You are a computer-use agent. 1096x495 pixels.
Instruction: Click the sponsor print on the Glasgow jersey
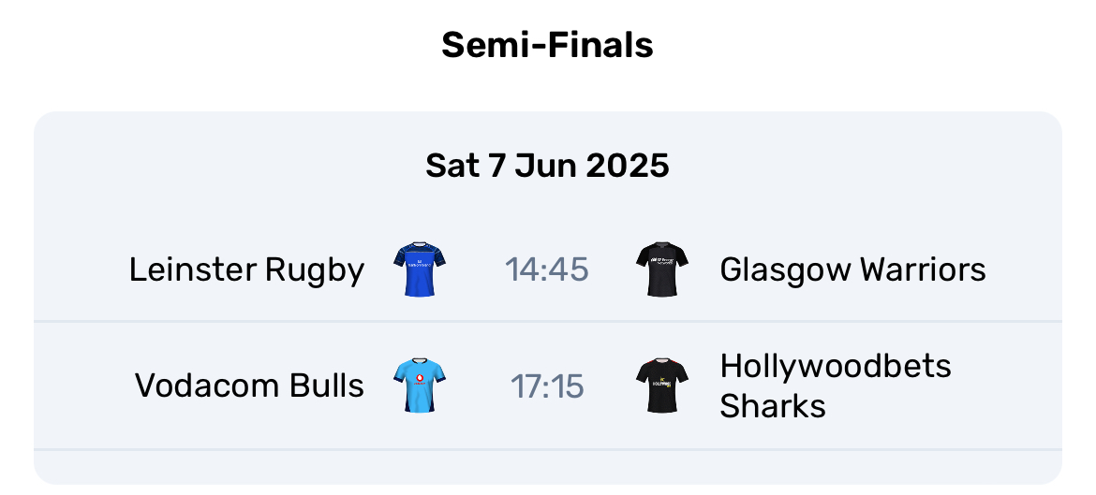(662, 263)
